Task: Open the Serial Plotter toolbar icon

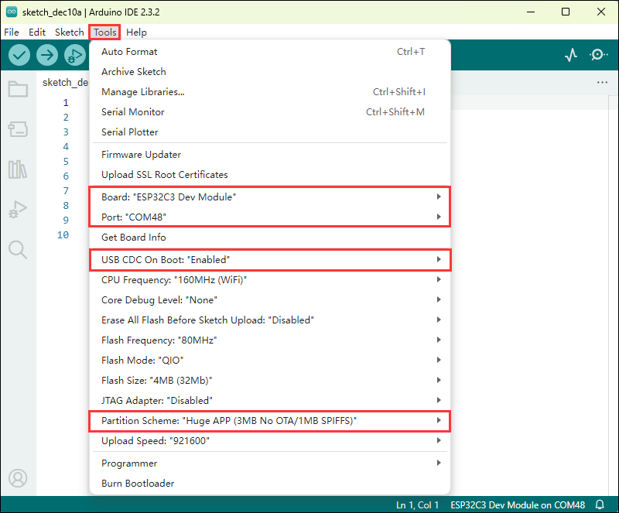Action: (x=571, y=55)
